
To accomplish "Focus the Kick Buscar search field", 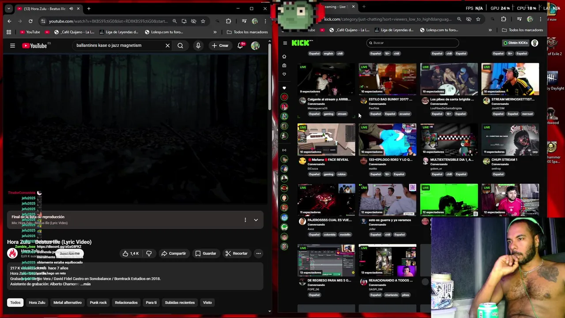I will (413, 43).
